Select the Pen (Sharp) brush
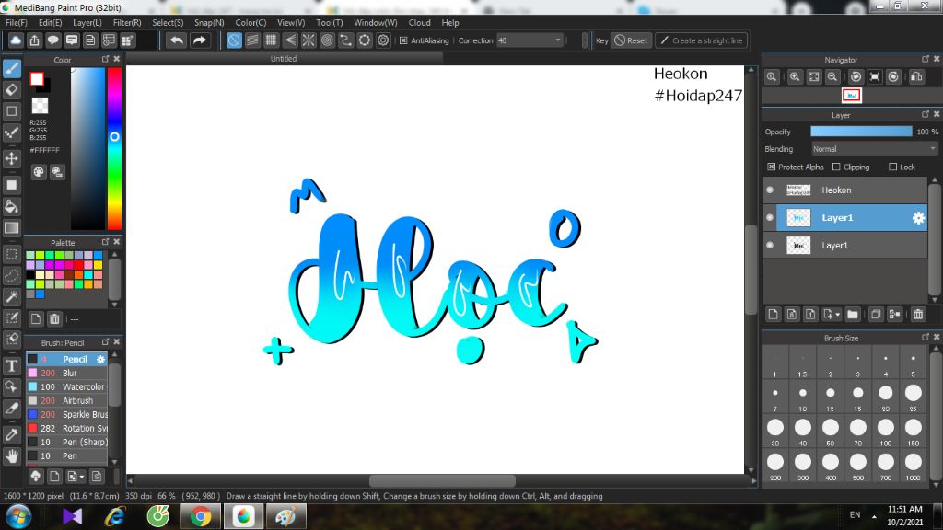 (x=66, y=443)
